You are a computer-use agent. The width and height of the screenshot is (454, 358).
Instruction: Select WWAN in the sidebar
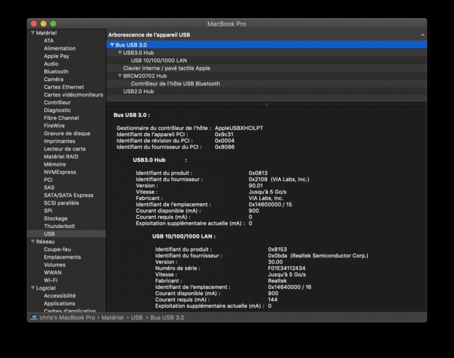click(53, 273)
